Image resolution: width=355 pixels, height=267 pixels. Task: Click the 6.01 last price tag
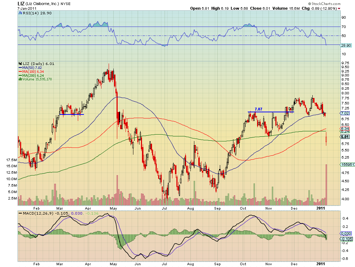(x=345, y=137)
